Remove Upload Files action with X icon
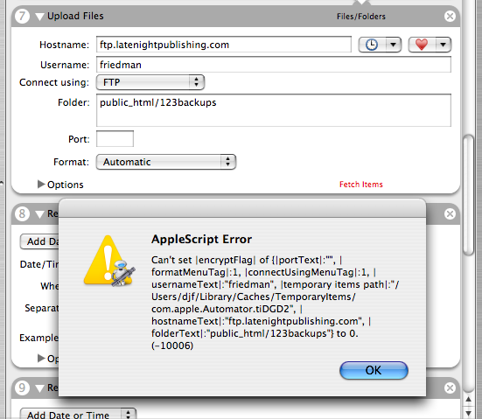482x419 pixels. pos(450,16)
